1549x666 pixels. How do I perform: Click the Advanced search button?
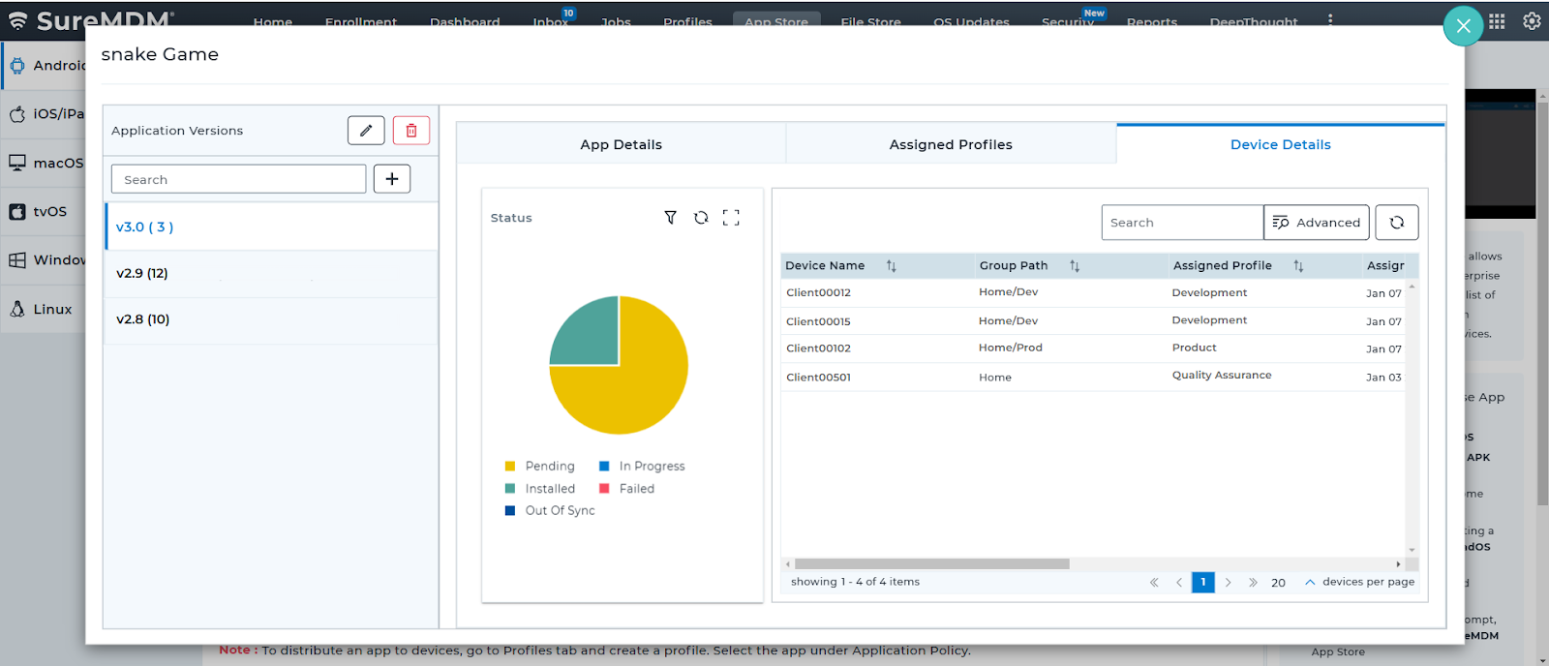coord(1317,223)
